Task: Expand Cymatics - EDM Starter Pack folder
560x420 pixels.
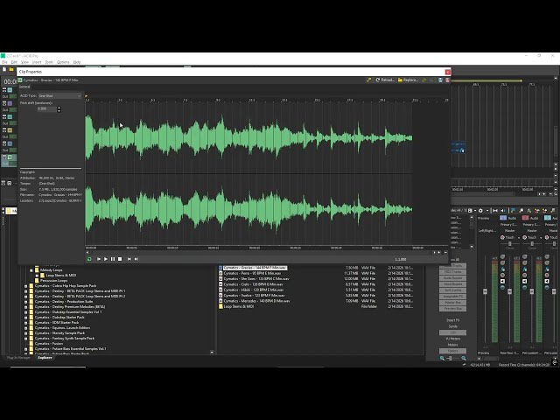Action: tap(25, 323)
